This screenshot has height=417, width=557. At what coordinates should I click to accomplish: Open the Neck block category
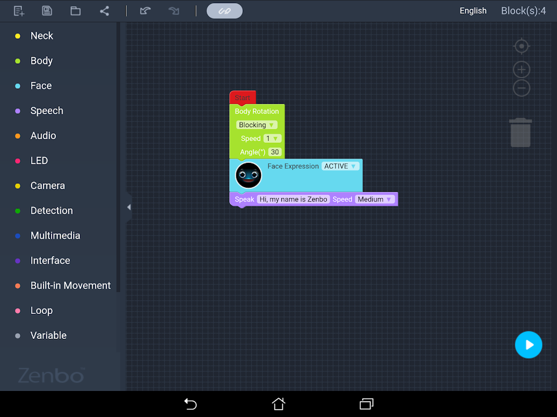(42, 36)
